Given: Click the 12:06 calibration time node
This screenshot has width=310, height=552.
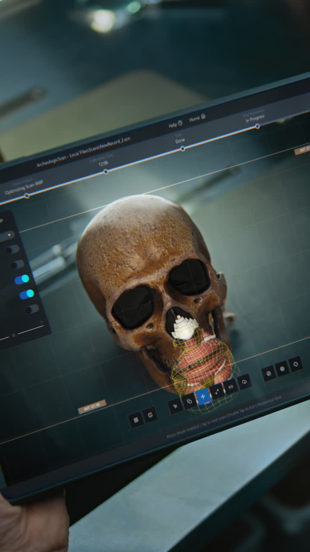Looking at the screenshot, I should coord(105,172).
